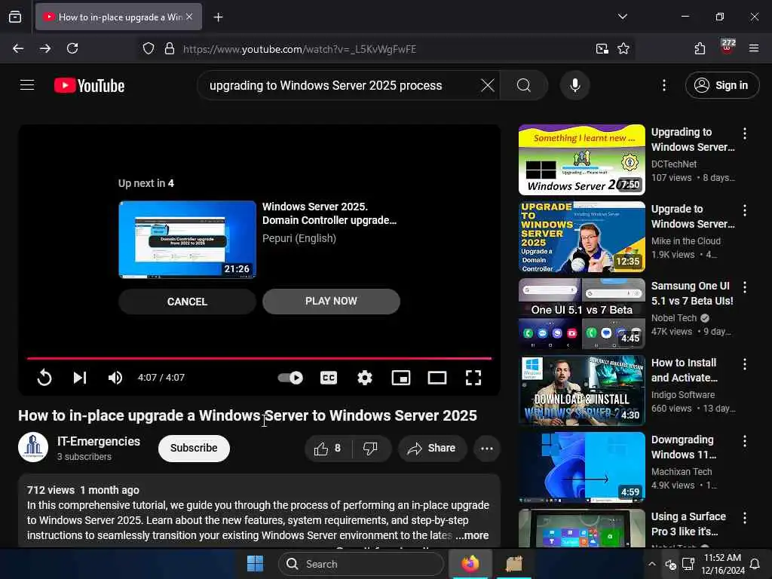List all tabs dropdown arrow

pyautogui.click(x=623, y=17)
